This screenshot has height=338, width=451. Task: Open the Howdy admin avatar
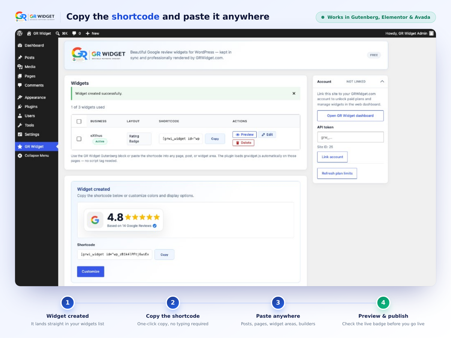coord(431,33)
